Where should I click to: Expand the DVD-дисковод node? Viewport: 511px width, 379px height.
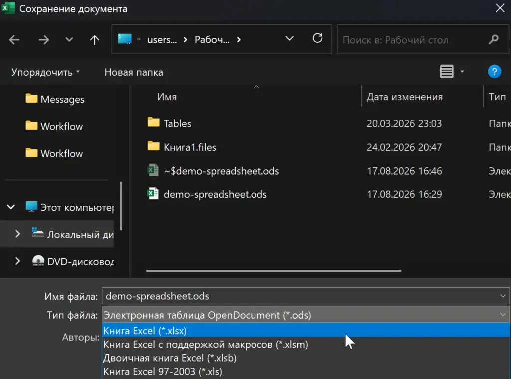coord(17,261)
